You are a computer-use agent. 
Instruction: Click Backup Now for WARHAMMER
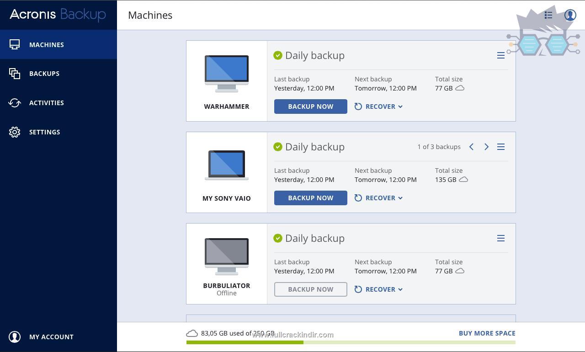tap(311, 107)
